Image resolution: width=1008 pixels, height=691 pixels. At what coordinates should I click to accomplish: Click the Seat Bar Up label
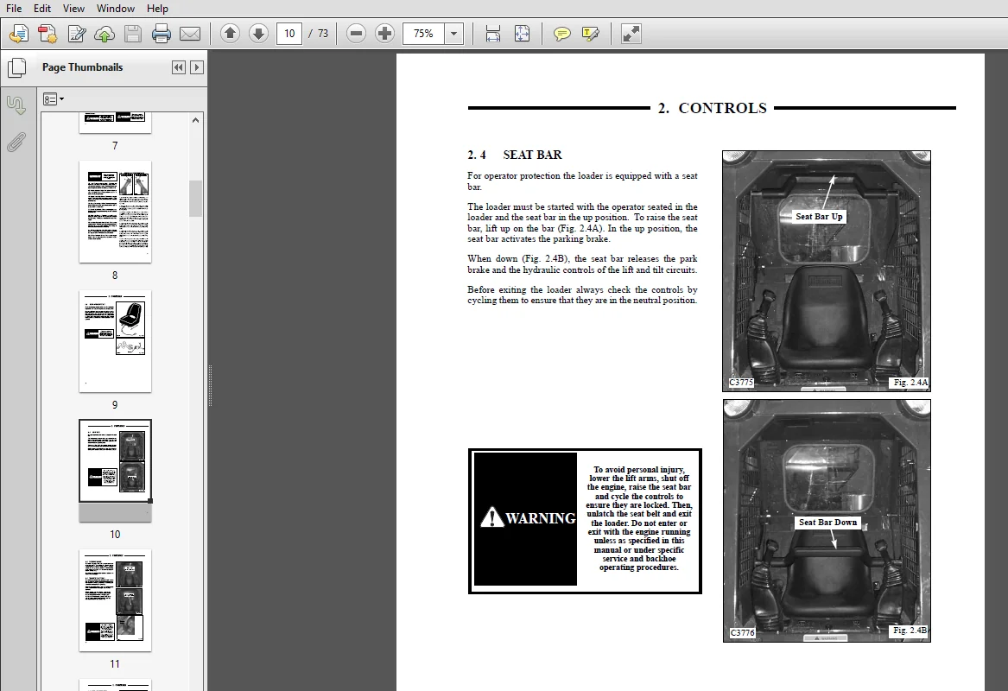click(x=818, y=217)
